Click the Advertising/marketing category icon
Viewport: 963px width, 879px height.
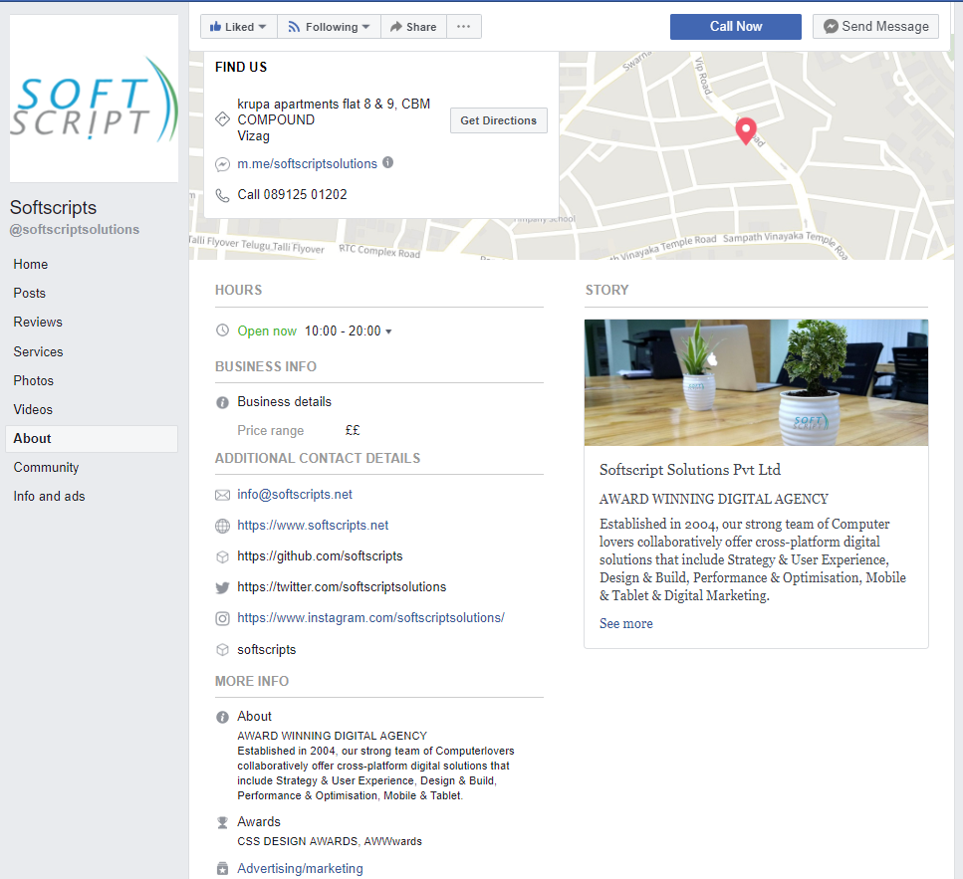point(222,869)
